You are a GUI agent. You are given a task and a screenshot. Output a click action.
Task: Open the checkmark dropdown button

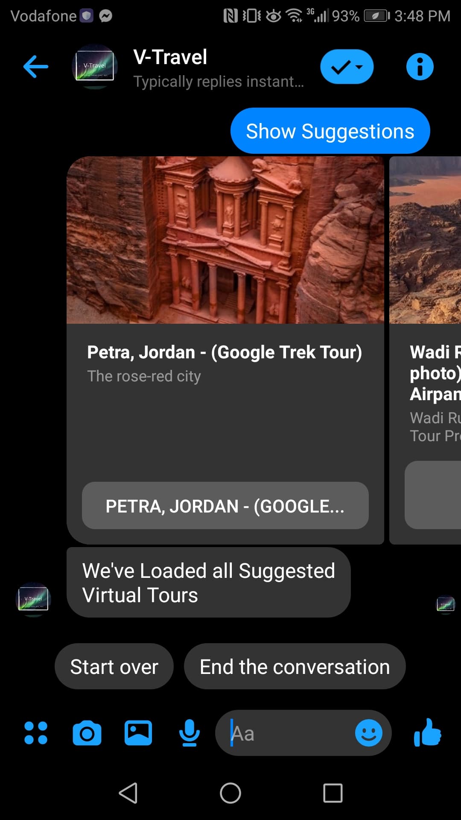point(347,67)
